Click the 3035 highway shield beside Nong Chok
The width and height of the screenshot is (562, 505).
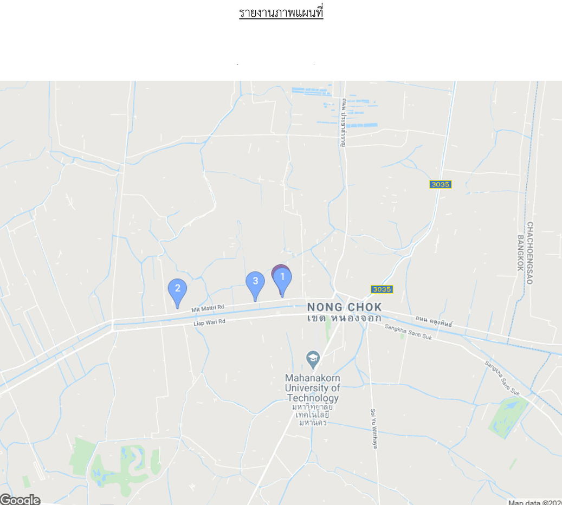(382, 289)
